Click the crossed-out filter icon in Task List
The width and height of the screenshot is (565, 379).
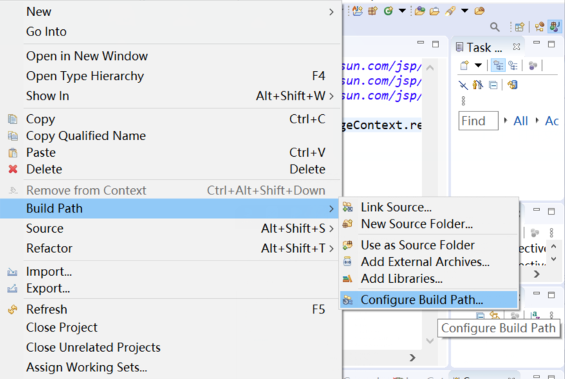463,86
